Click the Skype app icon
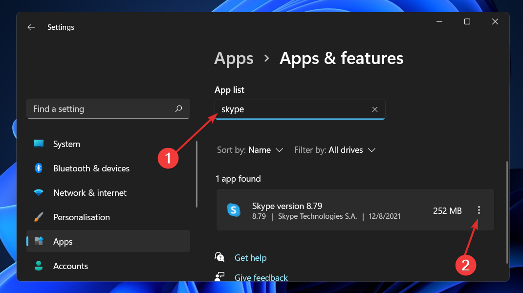Screen dimensions: 523x293 point(234,210)
